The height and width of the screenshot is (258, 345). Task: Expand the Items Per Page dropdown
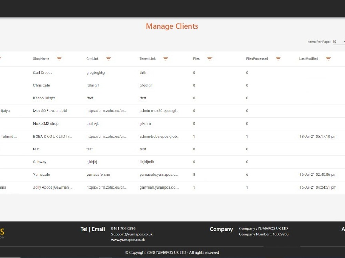(339, 42)
